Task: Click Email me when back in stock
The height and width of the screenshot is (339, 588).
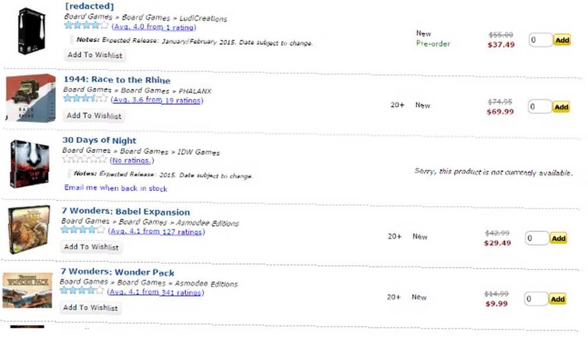Action: [x=115, y=188]
